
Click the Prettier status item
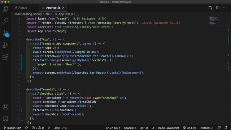(206, 128)
